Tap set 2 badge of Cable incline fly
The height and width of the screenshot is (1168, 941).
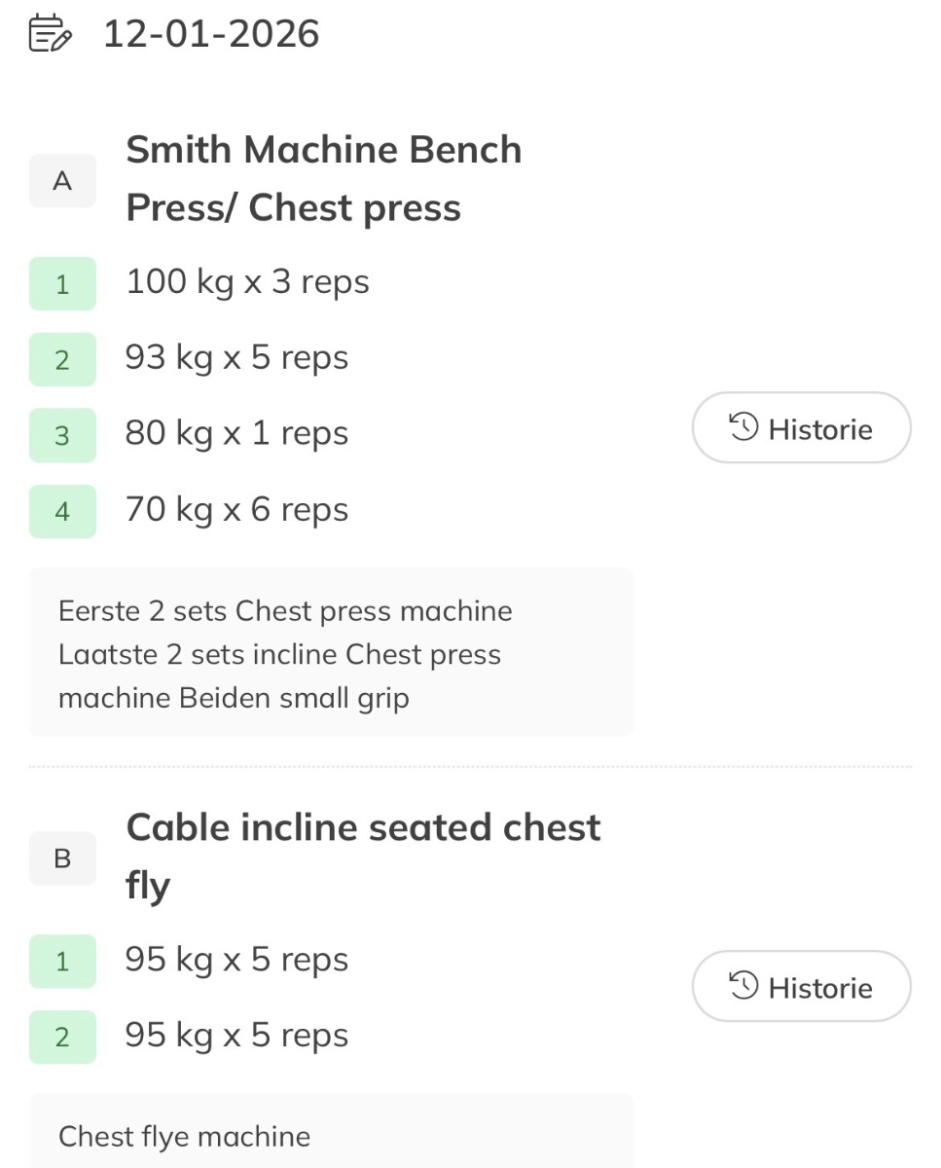(x=62, y=1037)
